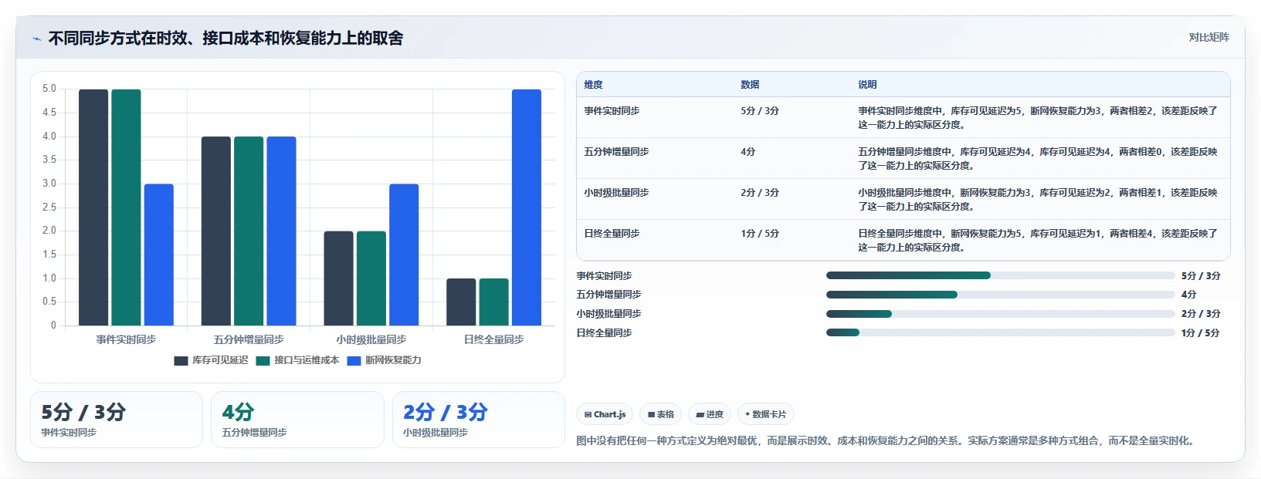
Task: Click the 对比矩阵 label in the header
Action: [x=1208, y=37]
